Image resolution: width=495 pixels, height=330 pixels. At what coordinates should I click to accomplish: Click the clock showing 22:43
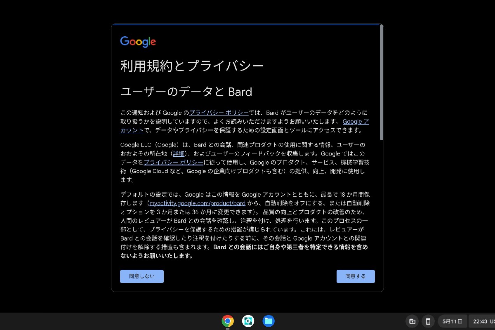pyautogui.click(x=480, y=321)
